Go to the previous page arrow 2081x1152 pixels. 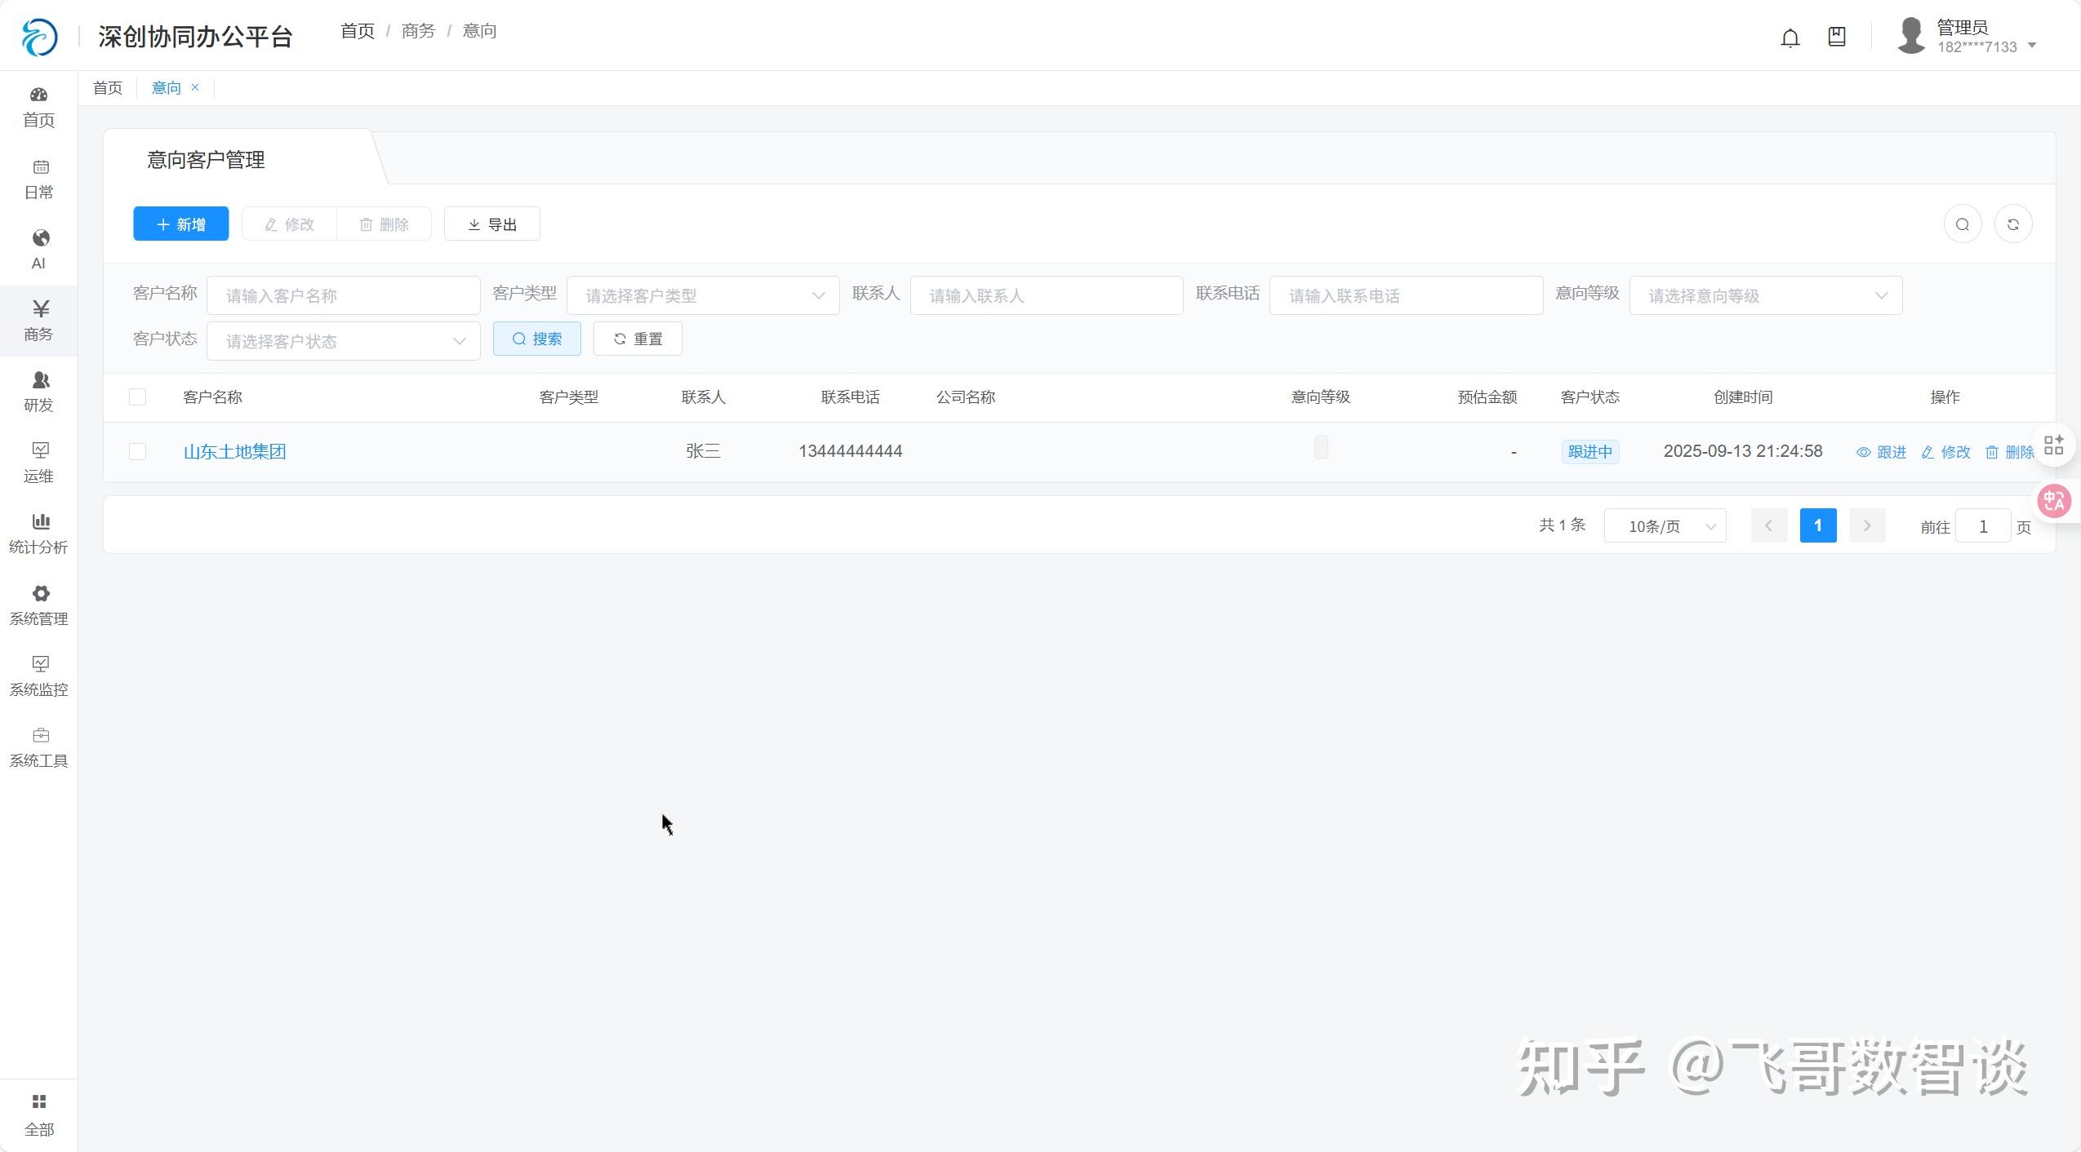pos(1769,526)
